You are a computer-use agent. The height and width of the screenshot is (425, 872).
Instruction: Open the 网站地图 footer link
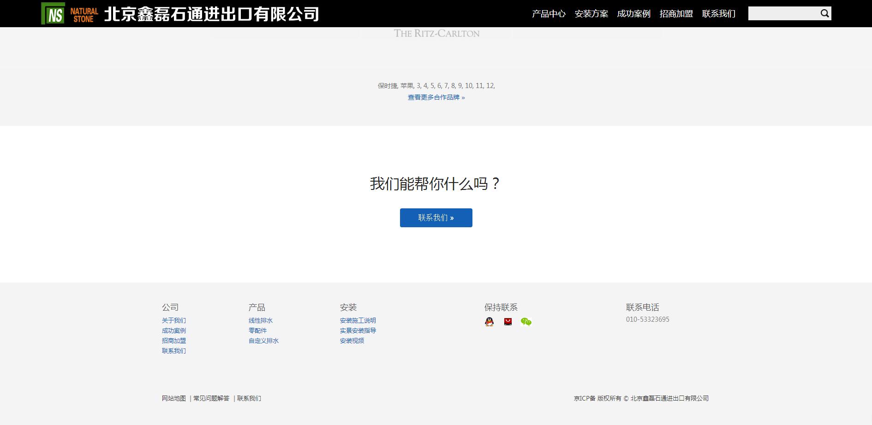coord(173,398)
